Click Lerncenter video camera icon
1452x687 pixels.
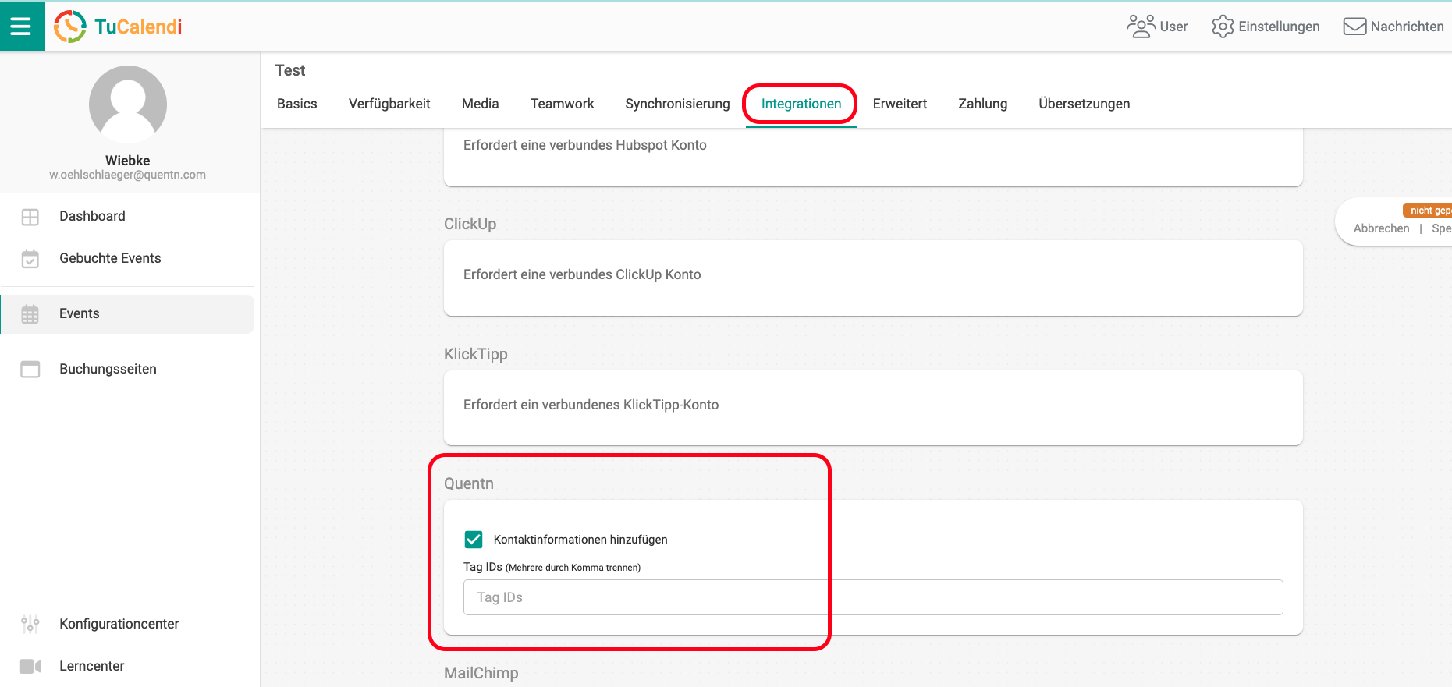coord(30,666)
